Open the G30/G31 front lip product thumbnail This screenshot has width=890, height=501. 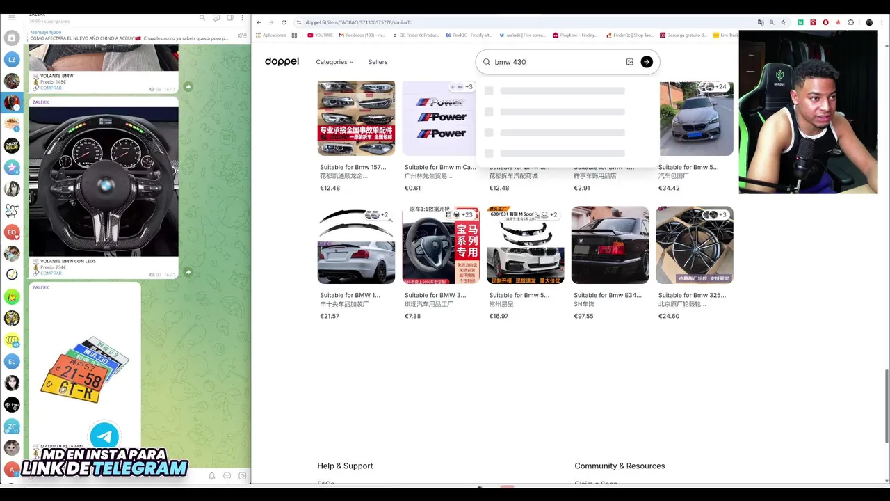point(526,245)
